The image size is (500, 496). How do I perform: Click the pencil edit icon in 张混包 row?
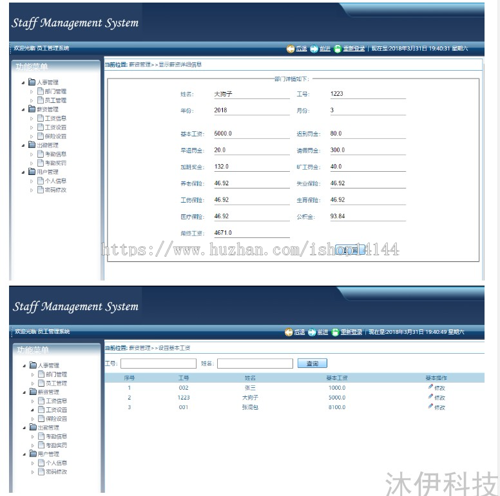[x=430, y=406]
